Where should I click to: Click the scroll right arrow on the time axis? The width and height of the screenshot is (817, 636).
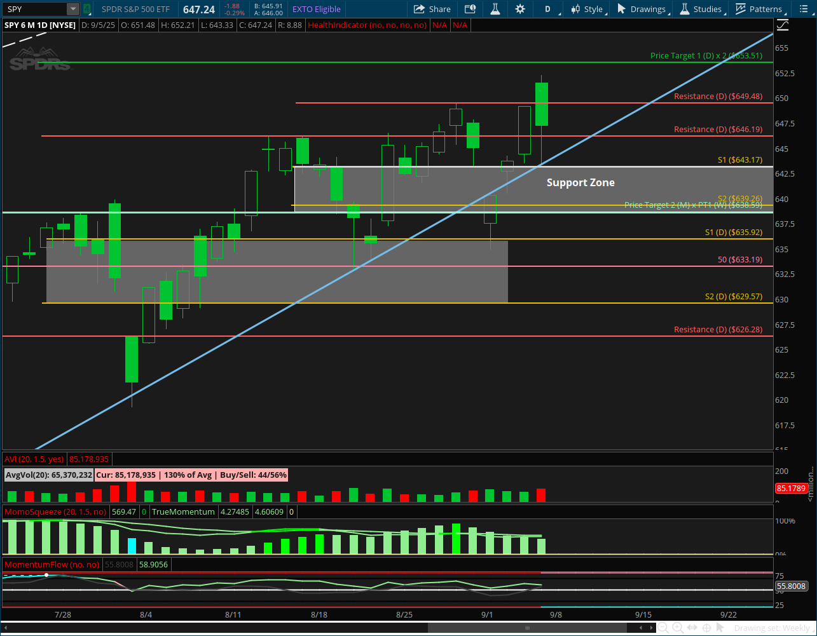click(652, 628)
